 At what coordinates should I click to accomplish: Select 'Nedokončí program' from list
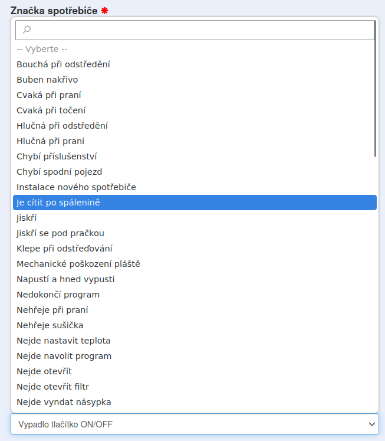(58, 295)
